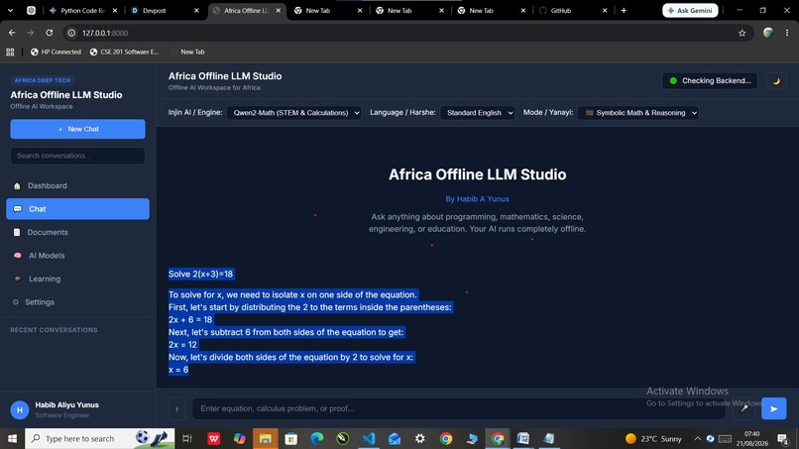799x449 pixels.
Task: Focus the Search conversations field
Action: click(77, 156)
